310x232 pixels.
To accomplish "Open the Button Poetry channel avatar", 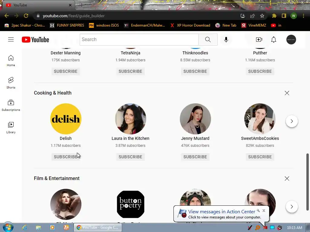I will click(x=130, y=204).
